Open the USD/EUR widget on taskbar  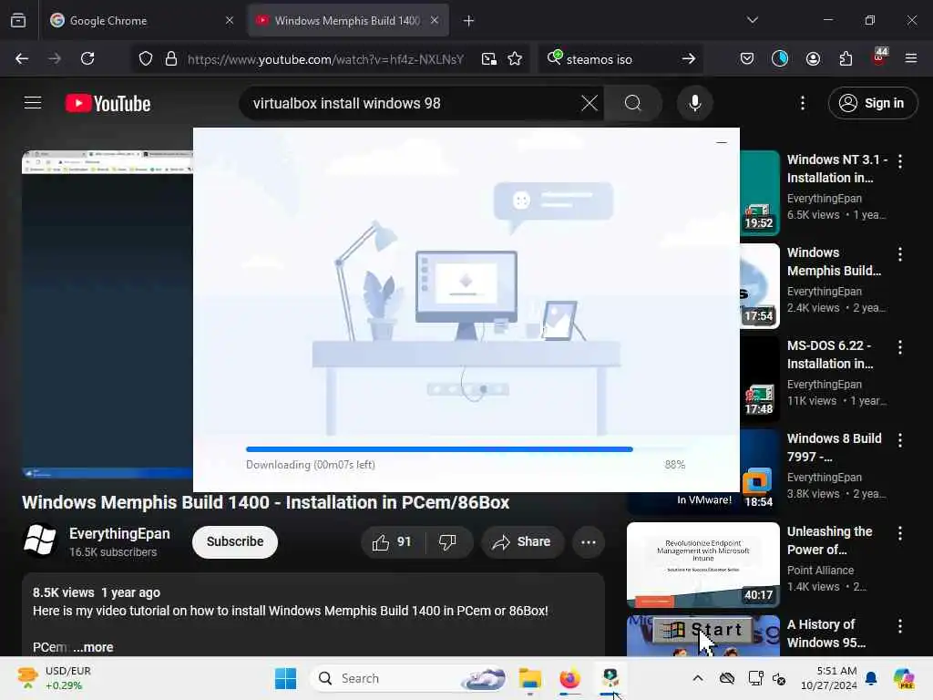click(54, 678)
